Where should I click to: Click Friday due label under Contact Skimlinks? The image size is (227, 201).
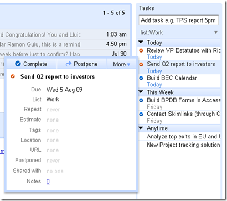pyautogui.click(x=154, y=121)
